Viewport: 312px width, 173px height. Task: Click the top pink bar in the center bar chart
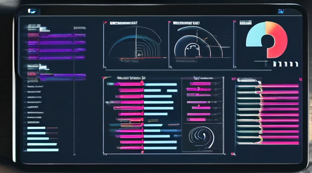pyautogui.click(x=130, y=83)
